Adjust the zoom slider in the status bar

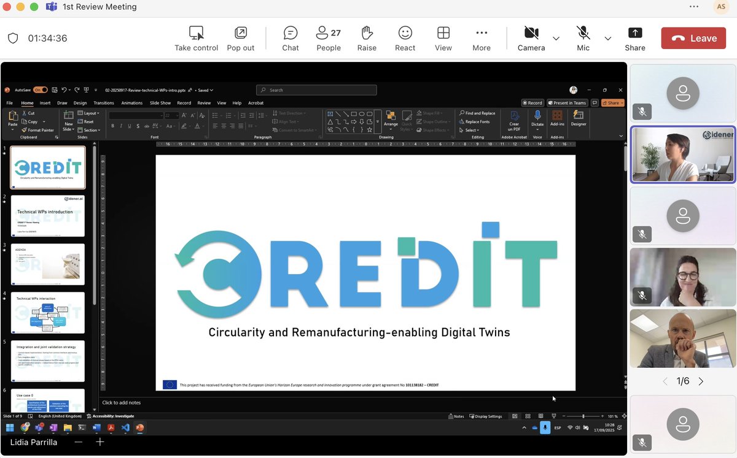583,416
